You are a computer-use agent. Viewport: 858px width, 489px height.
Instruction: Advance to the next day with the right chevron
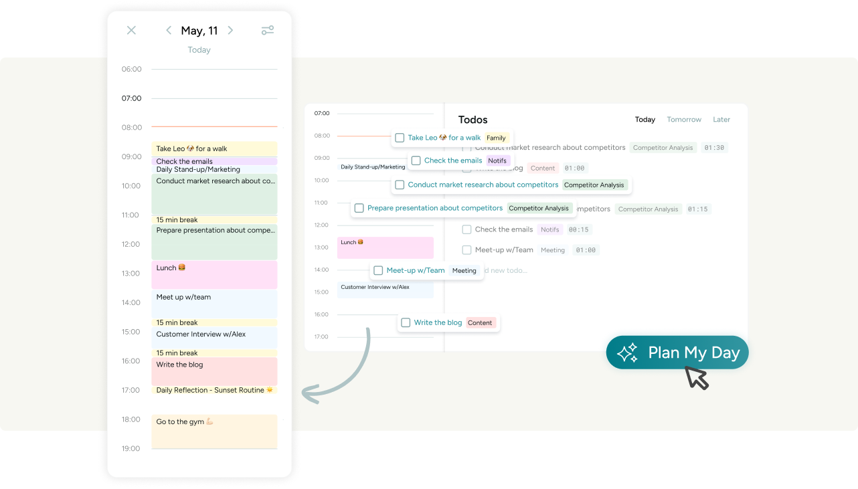point(230,30)
